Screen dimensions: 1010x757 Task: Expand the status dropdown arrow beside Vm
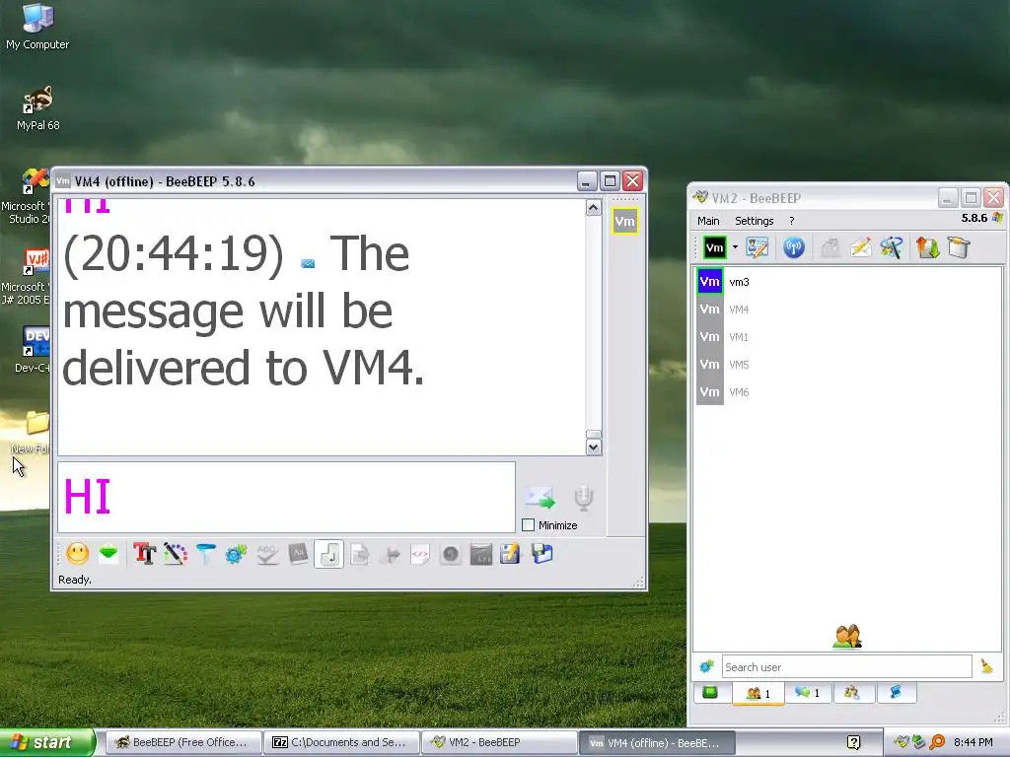click(735, 247)
